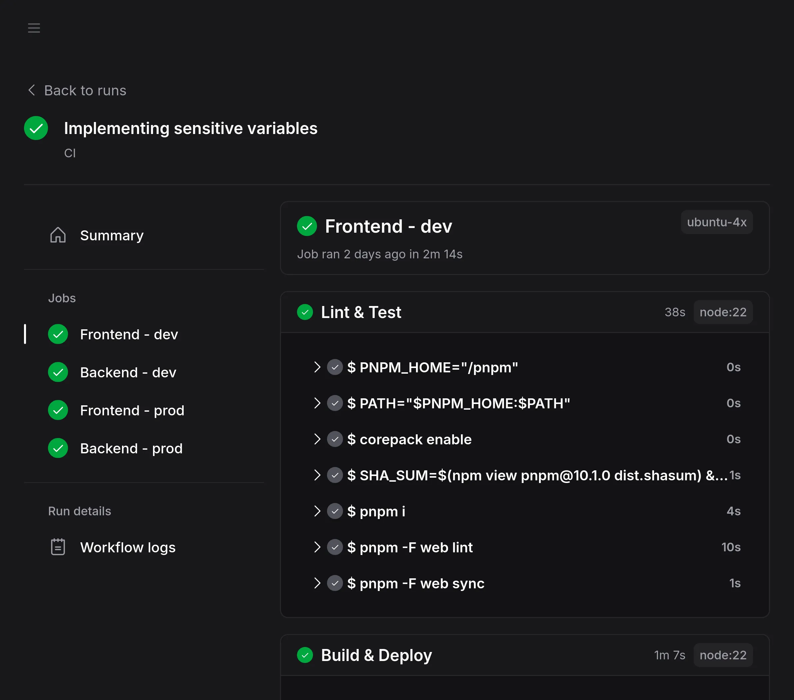Select Summary in the sidebar
This screenshot has width=794, height=700.
(x=112, y=235)
